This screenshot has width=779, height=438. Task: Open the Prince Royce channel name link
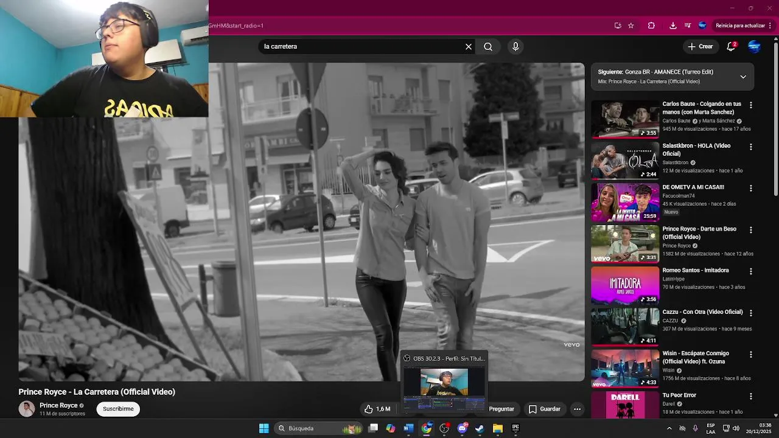point(58,405)
